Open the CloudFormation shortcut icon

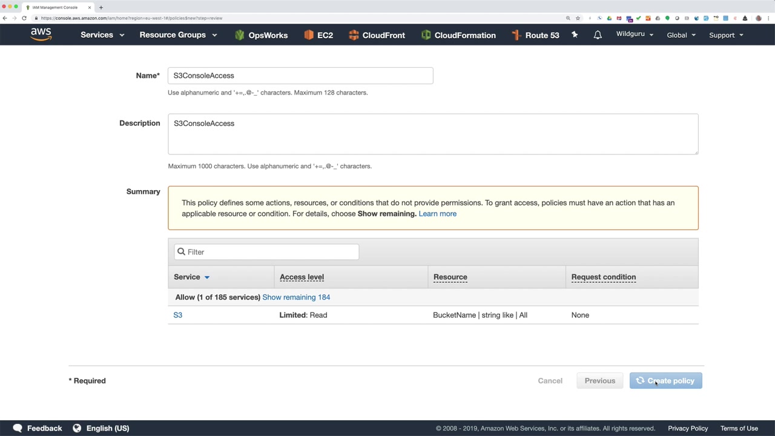[426, 35]
